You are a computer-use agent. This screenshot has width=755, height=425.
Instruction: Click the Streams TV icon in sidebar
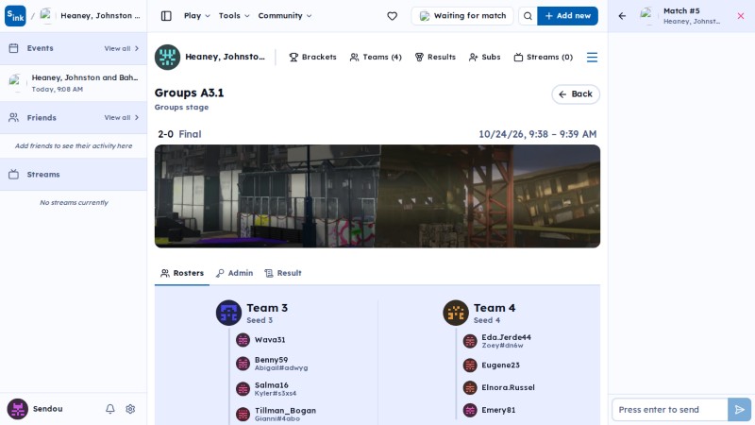13,175
